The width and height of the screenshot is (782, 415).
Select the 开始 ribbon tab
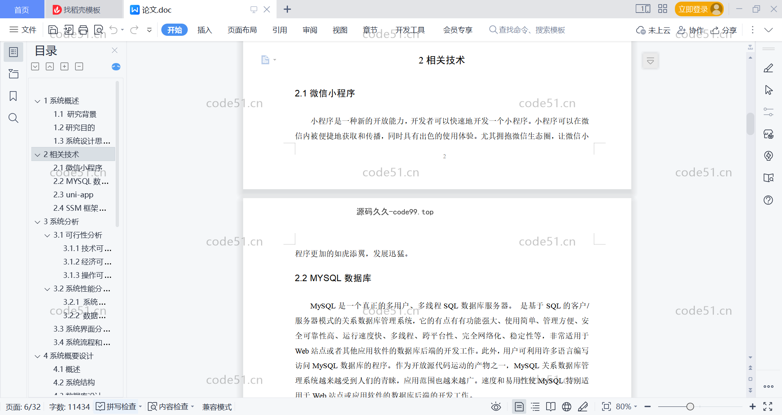click(x=174, y=30)
